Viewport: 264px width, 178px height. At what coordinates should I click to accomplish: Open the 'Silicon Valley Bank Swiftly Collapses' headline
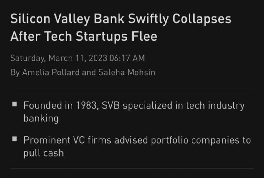(121, 19)
